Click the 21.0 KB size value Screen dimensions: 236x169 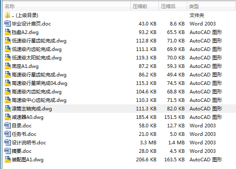pyautogui.click(x=148, y=134)
